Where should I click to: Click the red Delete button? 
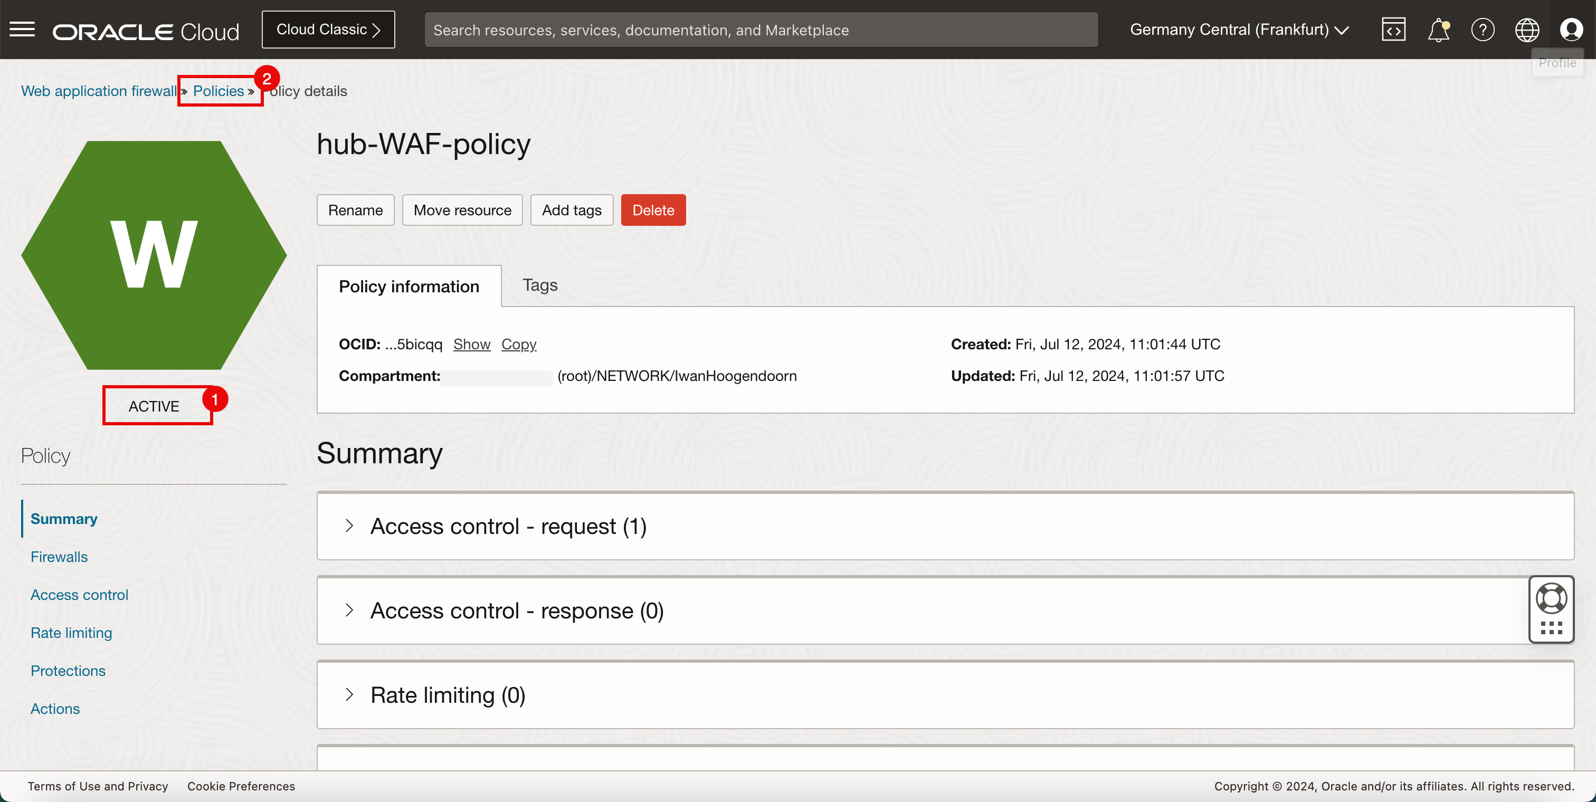(653, 210)
